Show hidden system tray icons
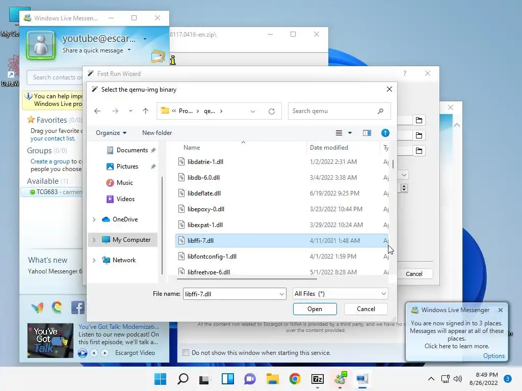Screen dimensions: 522x391 click(431, 379)
